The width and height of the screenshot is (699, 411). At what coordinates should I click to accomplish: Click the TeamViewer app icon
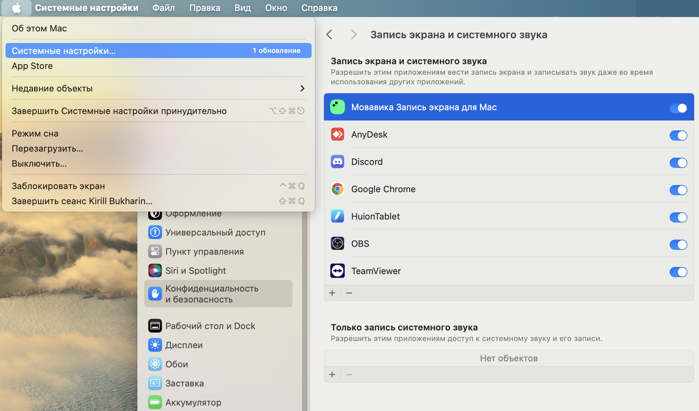click(x=337, y=271)
